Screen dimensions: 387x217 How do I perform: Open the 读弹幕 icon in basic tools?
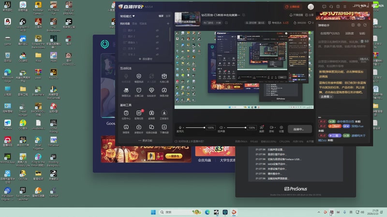[x=151, y=113]
